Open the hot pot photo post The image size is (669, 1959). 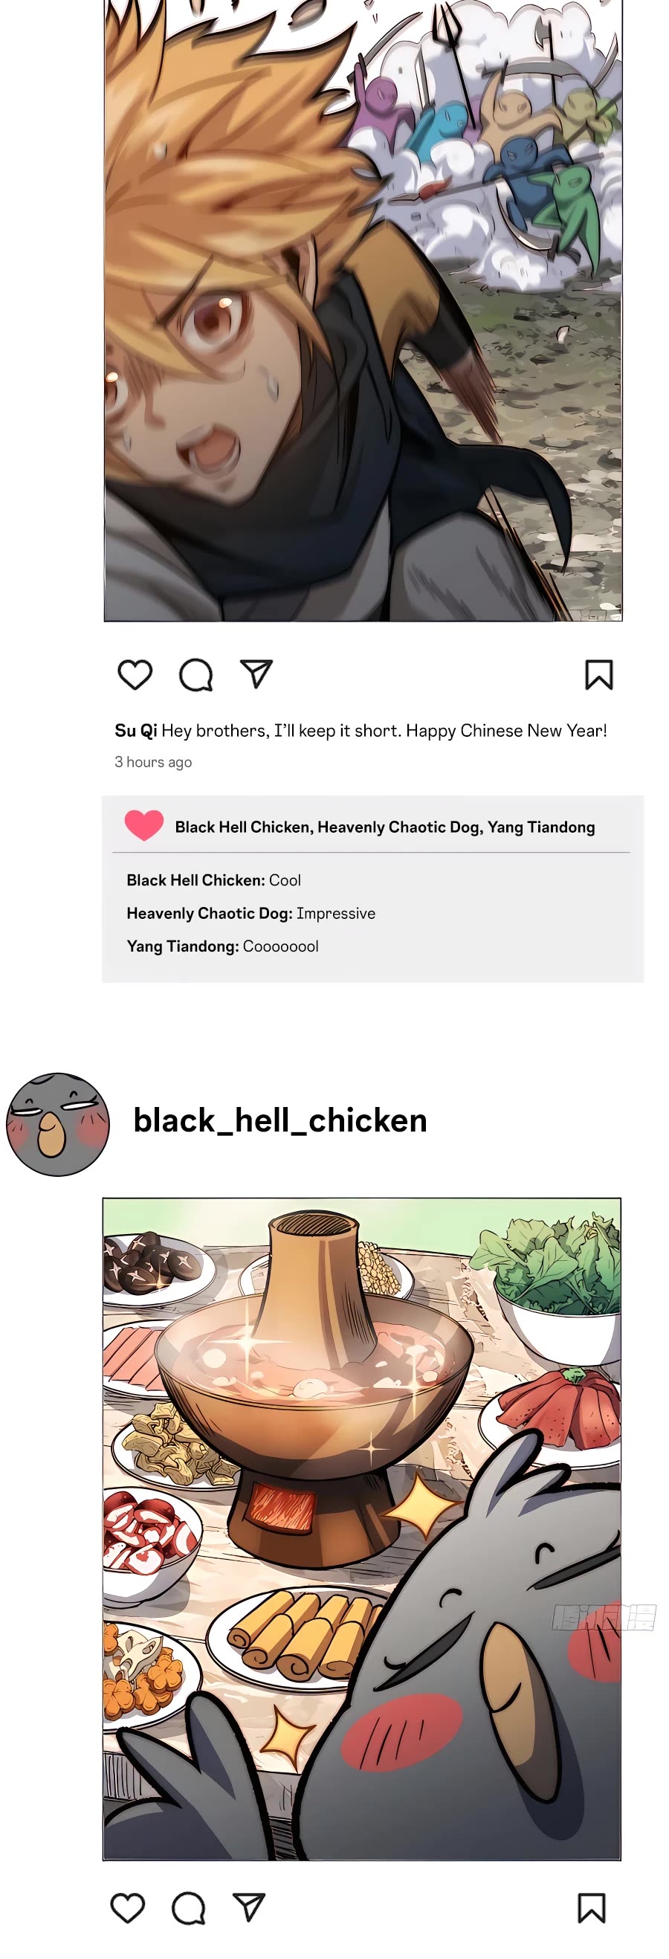(x=362, y=1529)
